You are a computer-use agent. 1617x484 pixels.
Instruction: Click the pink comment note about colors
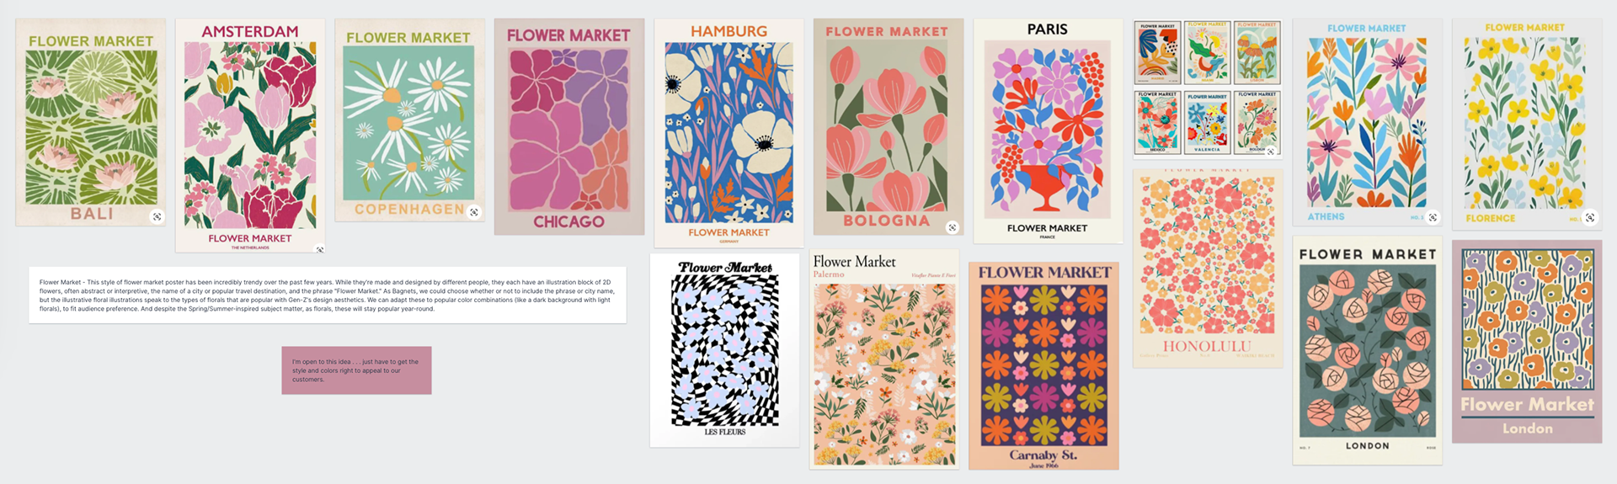356,370
